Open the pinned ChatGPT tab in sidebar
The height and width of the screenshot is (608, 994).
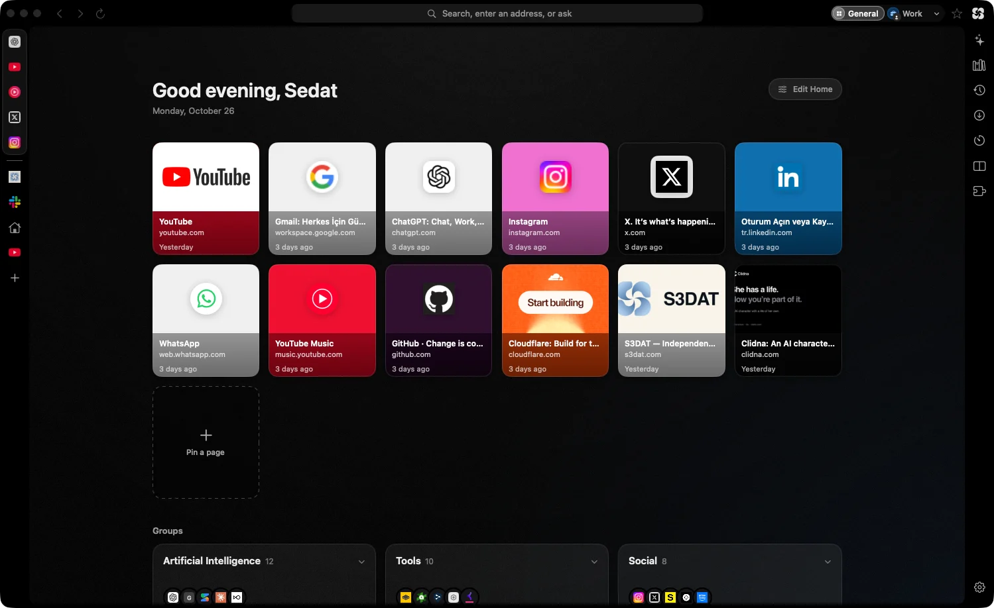[x=15, y=42]
